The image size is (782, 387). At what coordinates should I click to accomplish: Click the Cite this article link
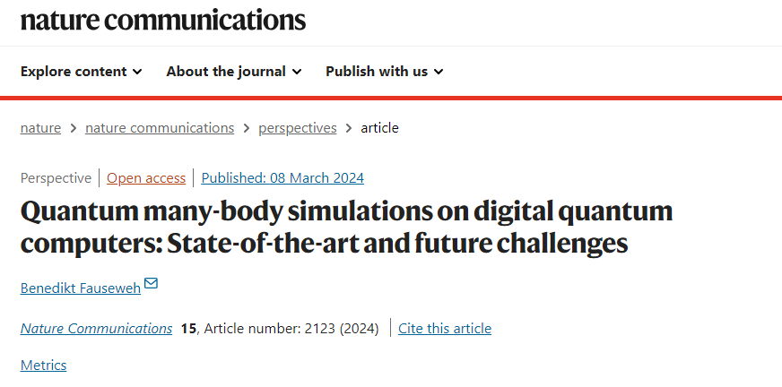click(445, 329)
